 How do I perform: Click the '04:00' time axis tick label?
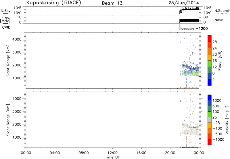(55, 153)
